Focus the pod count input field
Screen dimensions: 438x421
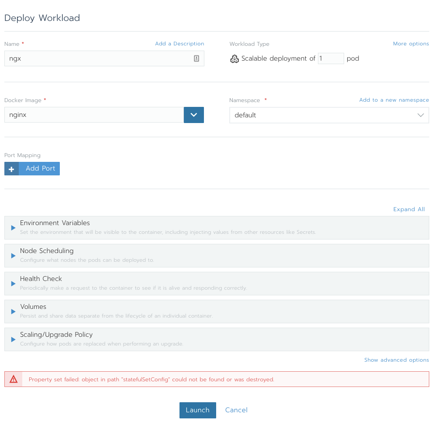[x=331, y=58]
